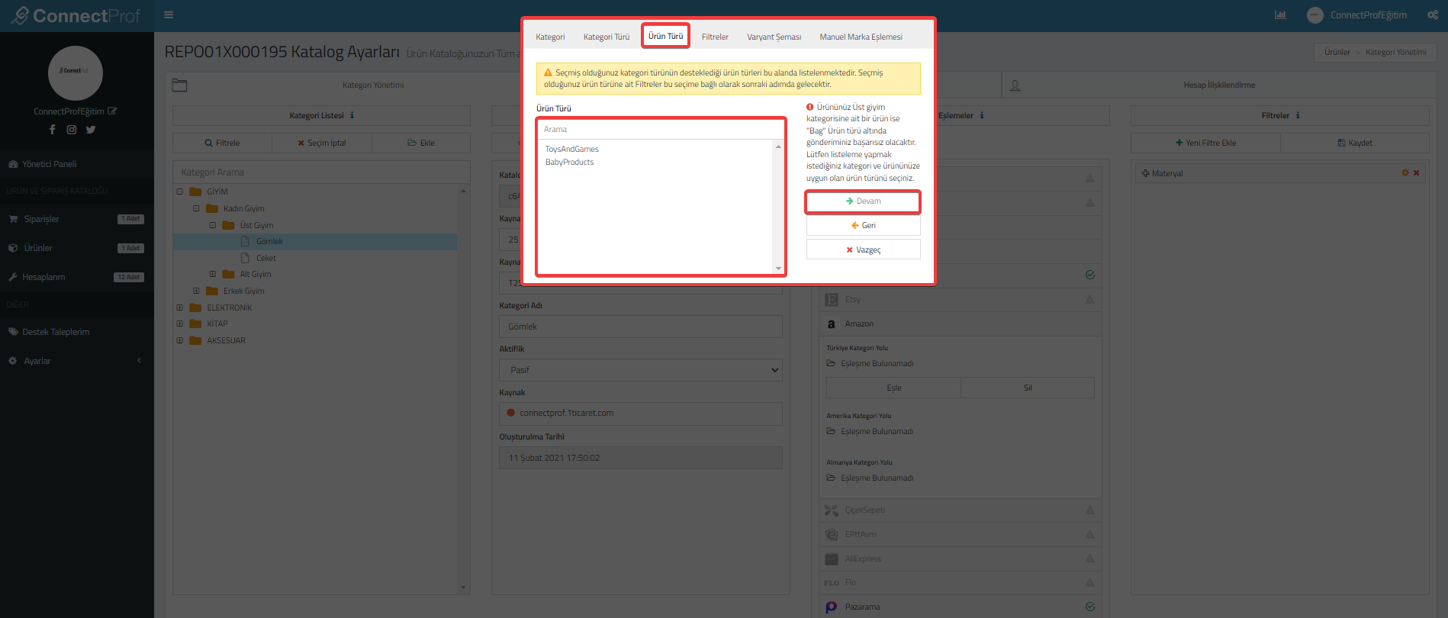Image resolution: width=1448 pixels, height=618 pixels.
Task: Click the Hesap İlişkilendirme user icon
Action: [x=1015, y=85]
